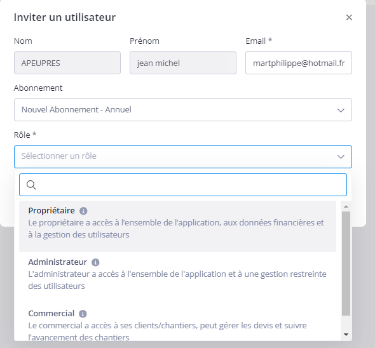Click the role list scrollbar thumb

point(346,264)
